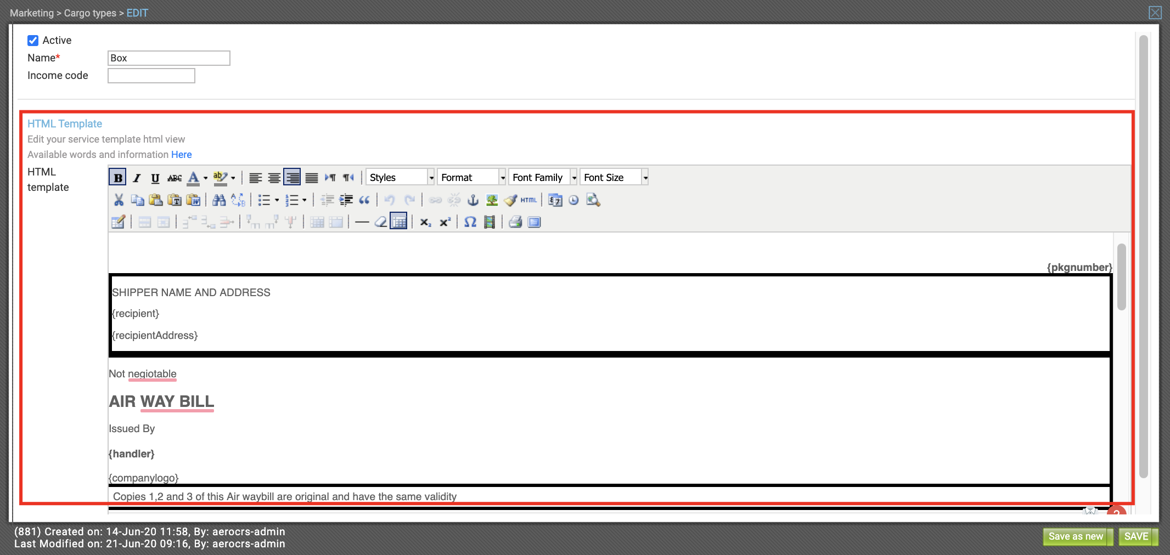Viewport: 1170px width, 555px height.
Task: Click the plain Paste clipboard icon
Action: 156,200
